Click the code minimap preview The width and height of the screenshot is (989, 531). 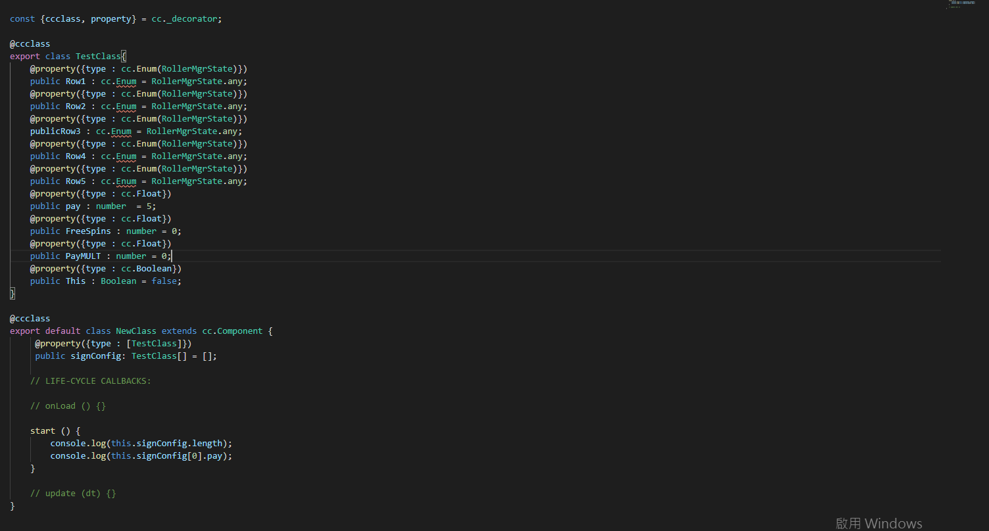pyautogui.click(x=961, y=5)
